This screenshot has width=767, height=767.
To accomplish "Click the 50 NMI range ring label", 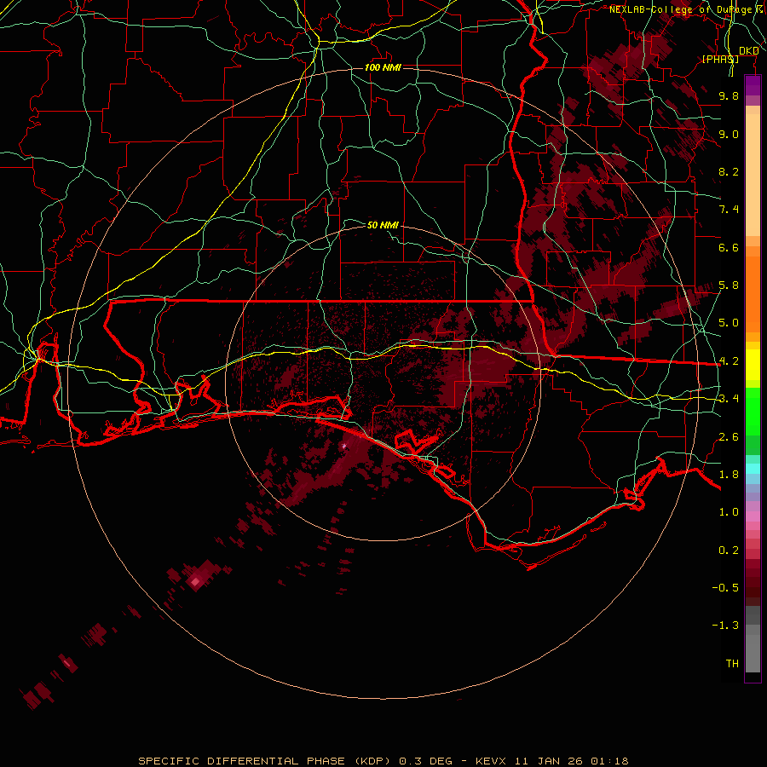I will 383,225.
